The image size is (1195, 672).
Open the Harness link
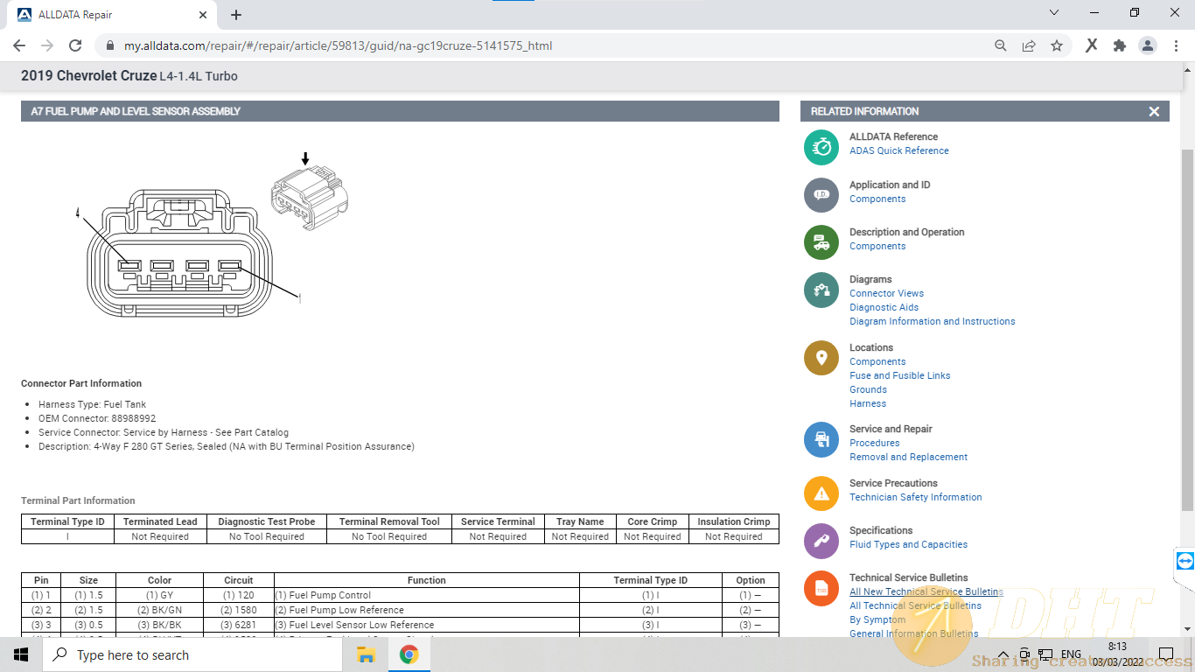coord(868,403)
